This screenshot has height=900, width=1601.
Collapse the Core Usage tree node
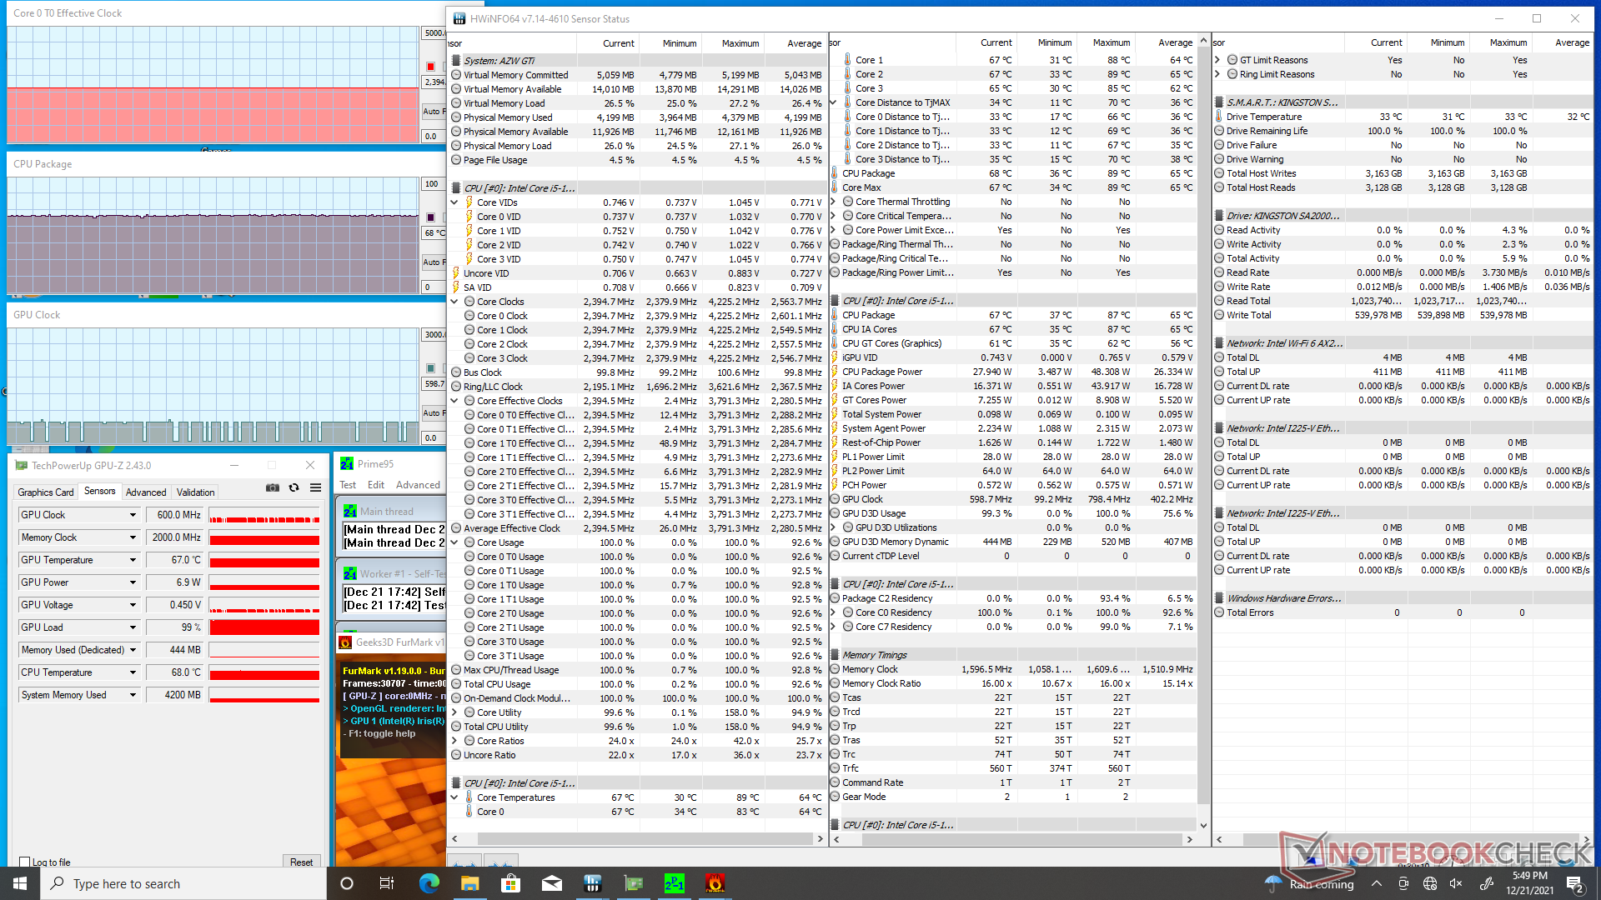click(x=454, y=542)
